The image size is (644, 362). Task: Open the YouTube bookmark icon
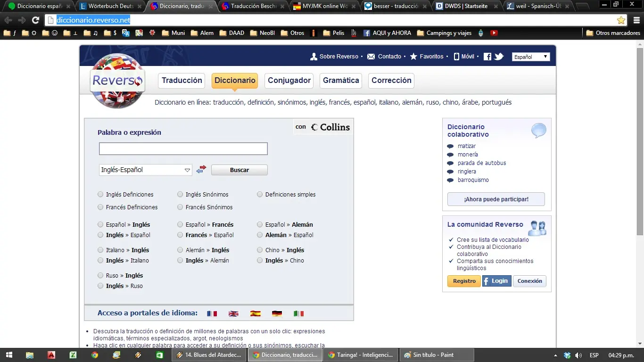tap(494, 33)
